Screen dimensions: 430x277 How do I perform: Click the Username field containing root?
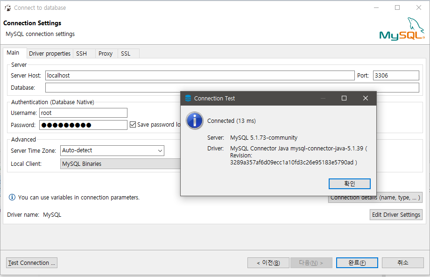[84, 113]
